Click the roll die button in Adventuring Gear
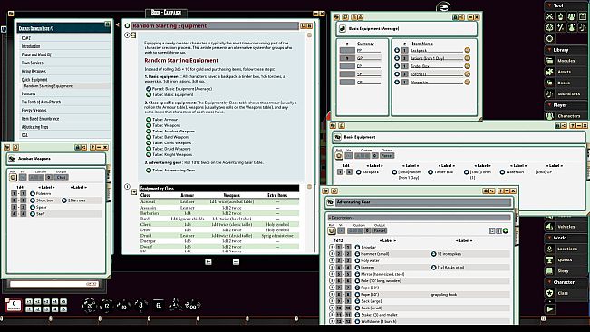This screenshot has width=590, height=332. tap(332, 230)
